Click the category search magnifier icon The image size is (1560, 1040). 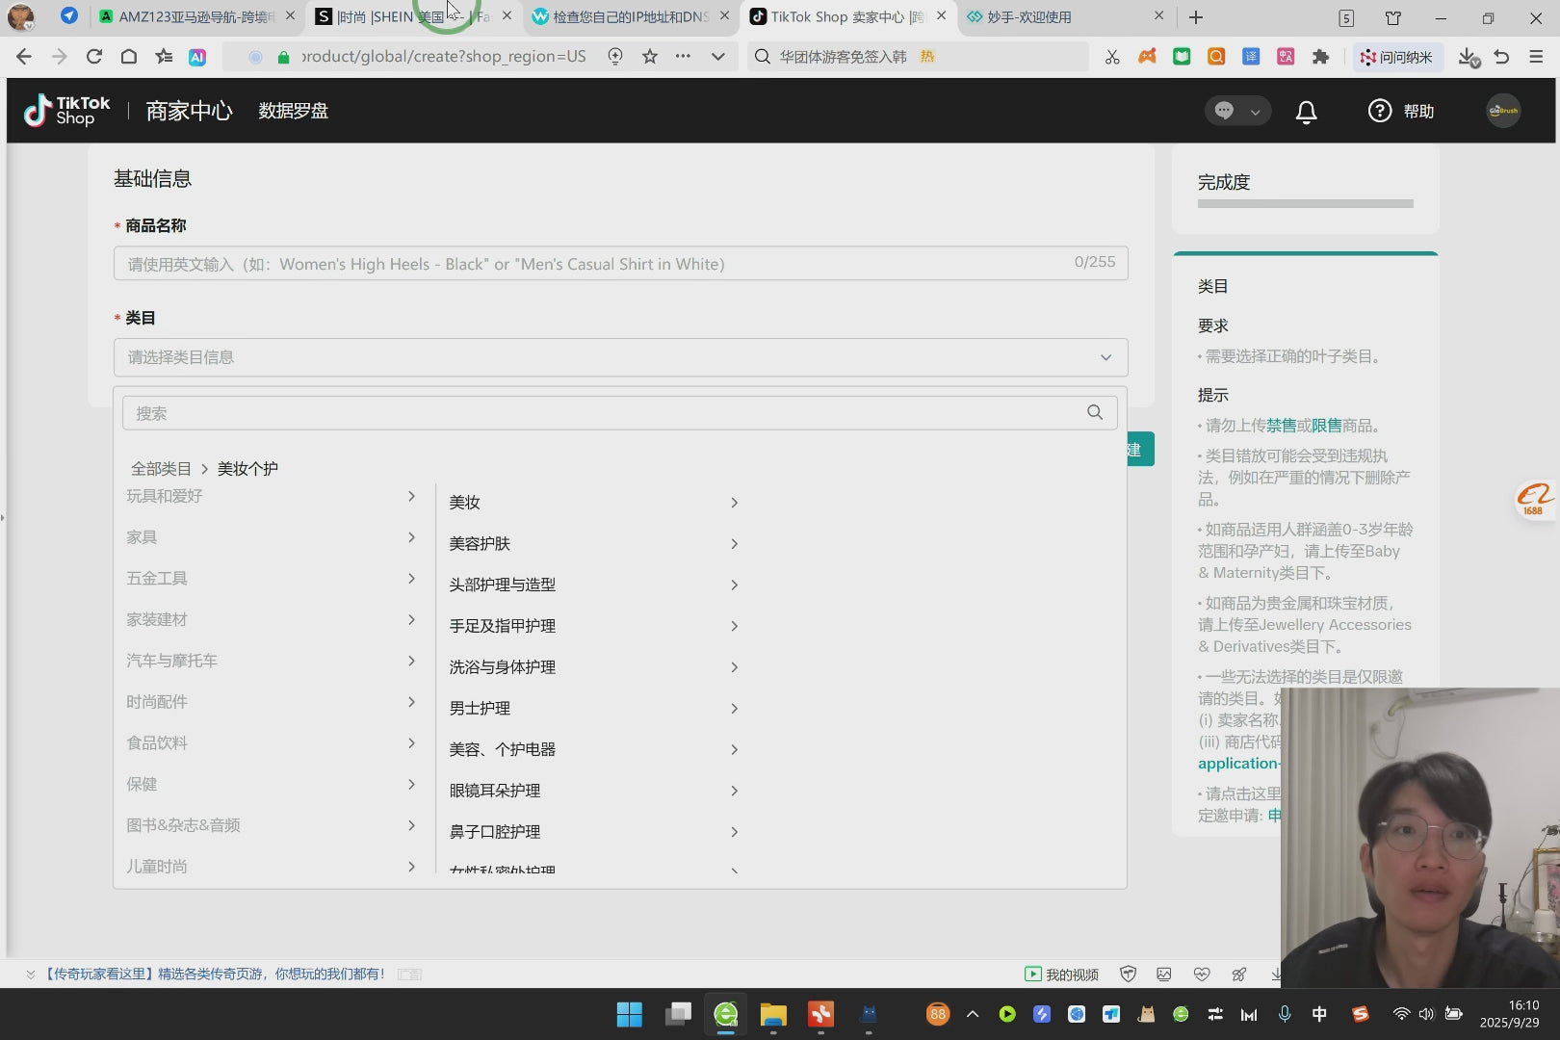(1095, 412)
